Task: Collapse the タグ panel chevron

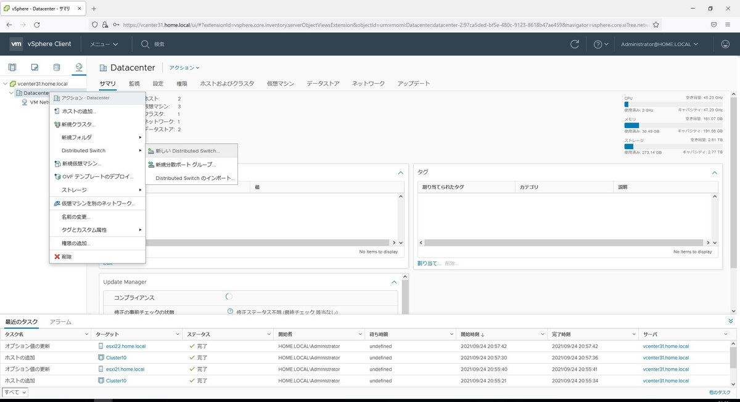Action: 715,173
